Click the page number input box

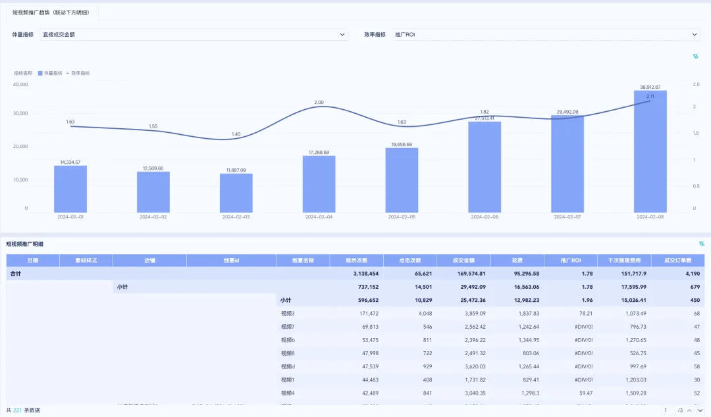pyautogui.click(x=669, y=410)
